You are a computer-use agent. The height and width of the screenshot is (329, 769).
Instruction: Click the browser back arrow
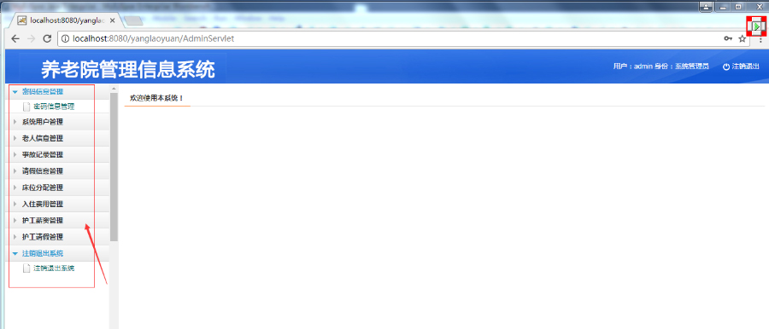tap(15, 38)
